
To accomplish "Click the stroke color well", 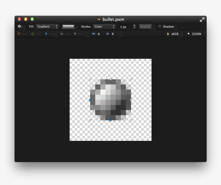I will tap(146, 27).
